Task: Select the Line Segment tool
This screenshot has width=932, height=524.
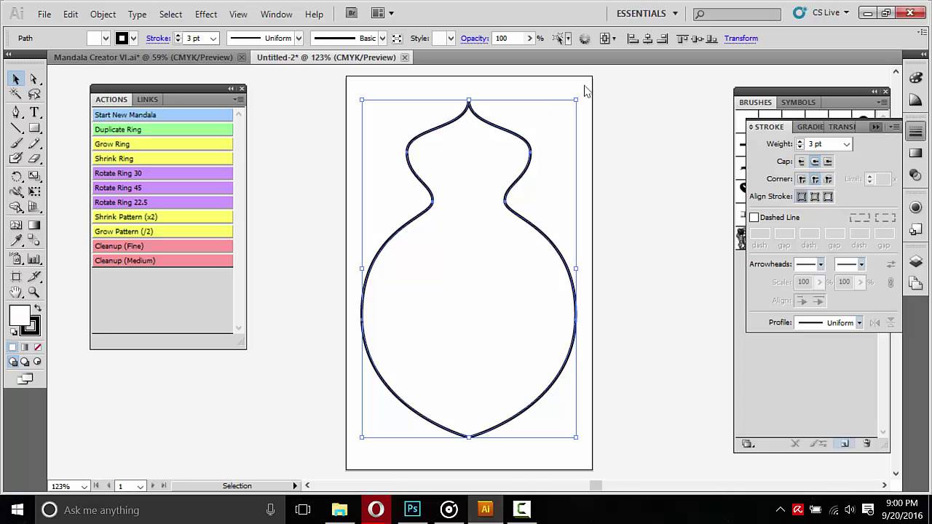Action: click(16, 128)
